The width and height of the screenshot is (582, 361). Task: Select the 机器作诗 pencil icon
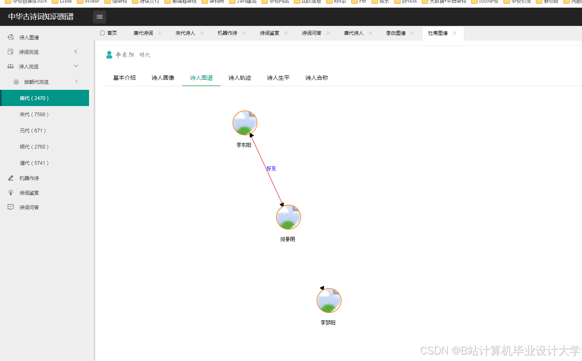pos(11,178)
